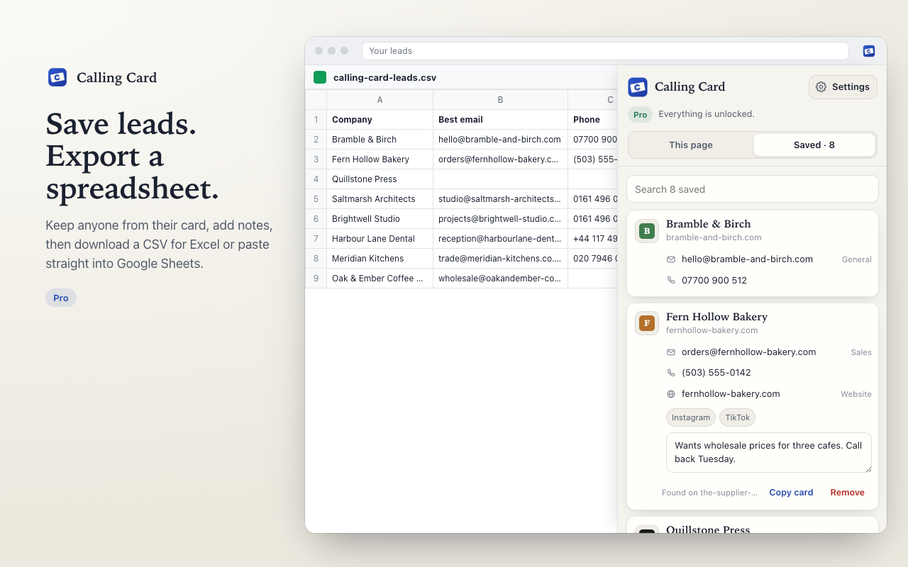The height and width of the screenshot is (567, 908).
Task: Click the trade@meridian-kitchens email cell
Action: (500, 259)
